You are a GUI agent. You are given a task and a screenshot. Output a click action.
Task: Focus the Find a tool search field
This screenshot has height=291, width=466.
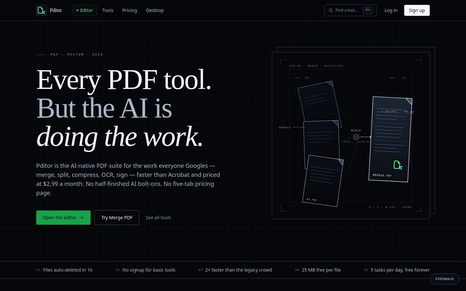point(350,10)
